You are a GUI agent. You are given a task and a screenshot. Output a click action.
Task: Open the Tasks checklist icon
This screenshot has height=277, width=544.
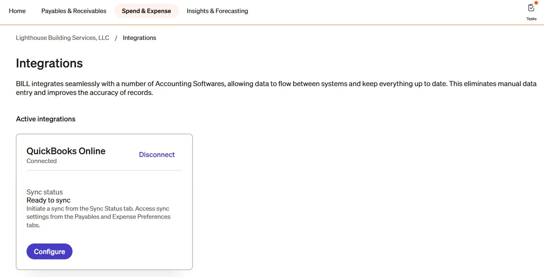pos(531,8)
